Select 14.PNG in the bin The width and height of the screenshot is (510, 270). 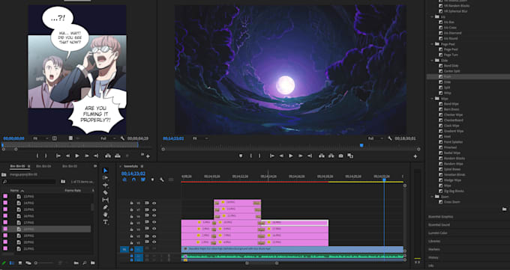[28, 203]
